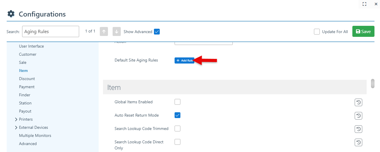Expand the Printers tree node
Viewport: 380px width, 152px height.
pos(16,119)
